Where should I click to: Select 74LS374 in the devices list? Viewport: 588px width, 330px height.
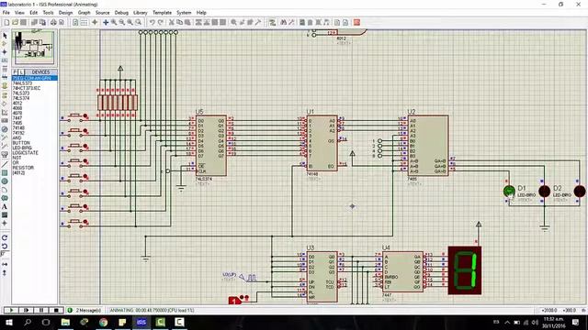point(21,98)
